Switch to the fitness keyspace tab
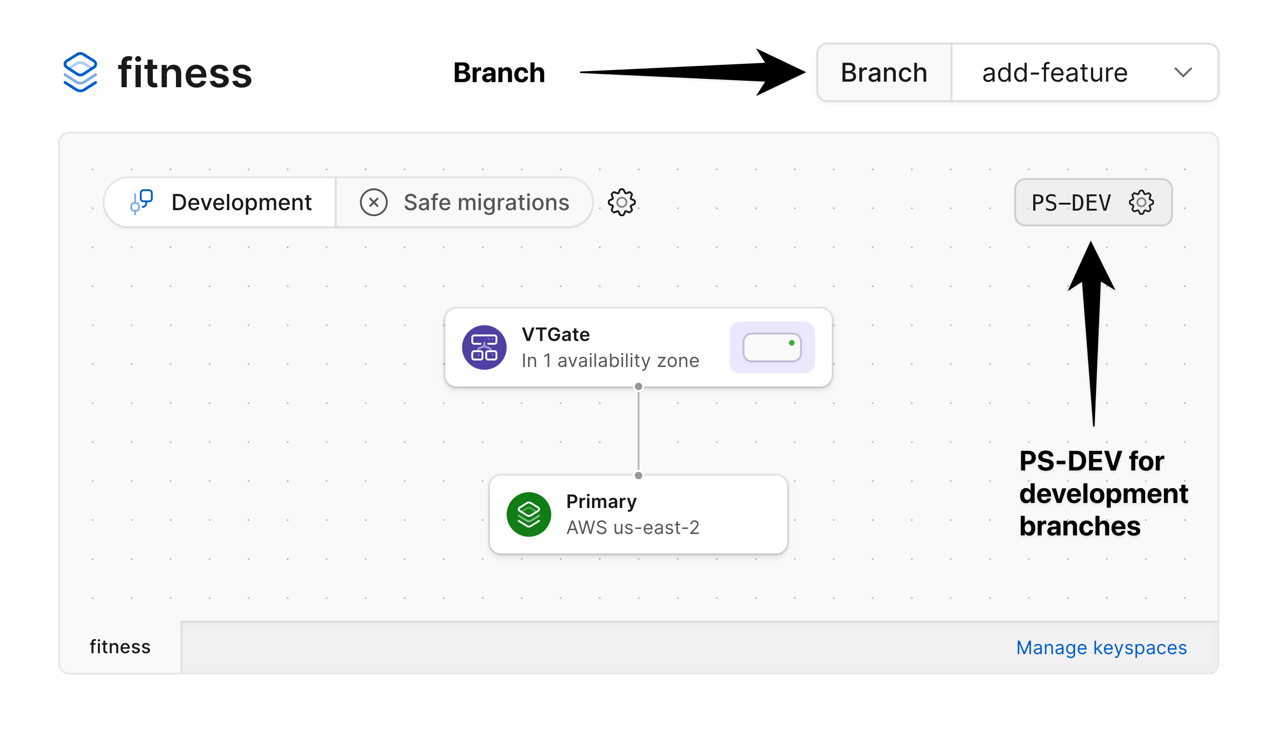This screenshot has height=733, width=1278. (120, 647)
